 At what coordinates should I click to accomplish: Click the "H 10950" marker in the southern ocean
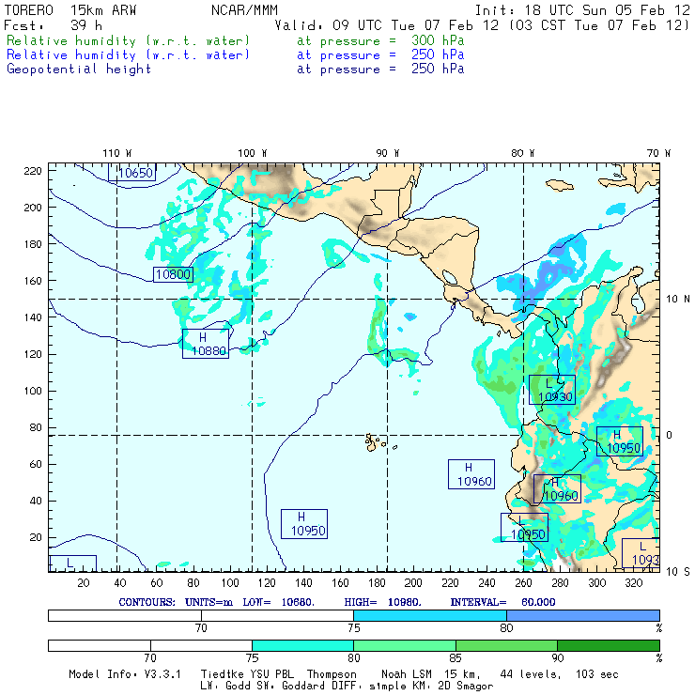304,524
